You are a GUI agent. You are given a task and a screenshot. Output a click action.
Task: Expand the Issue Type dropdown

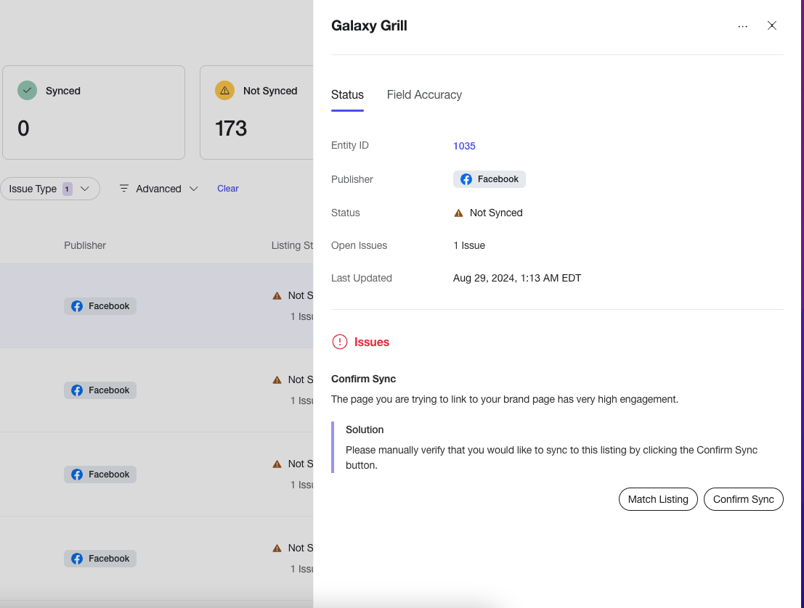49,189
